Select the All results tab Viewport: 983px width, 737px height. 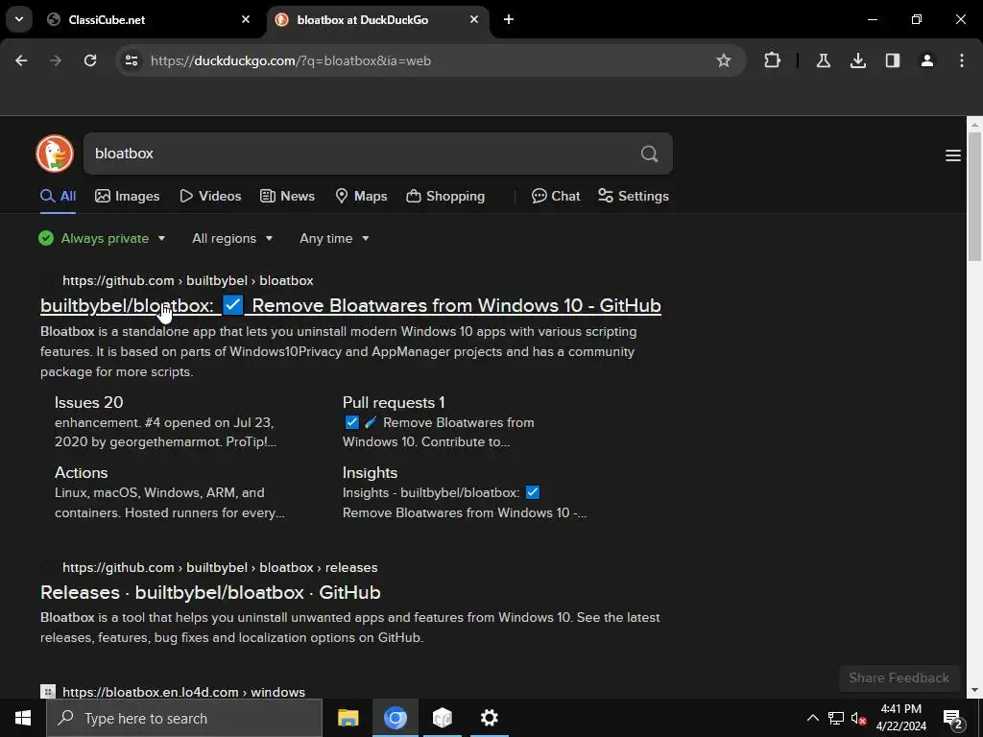(58, 196)
